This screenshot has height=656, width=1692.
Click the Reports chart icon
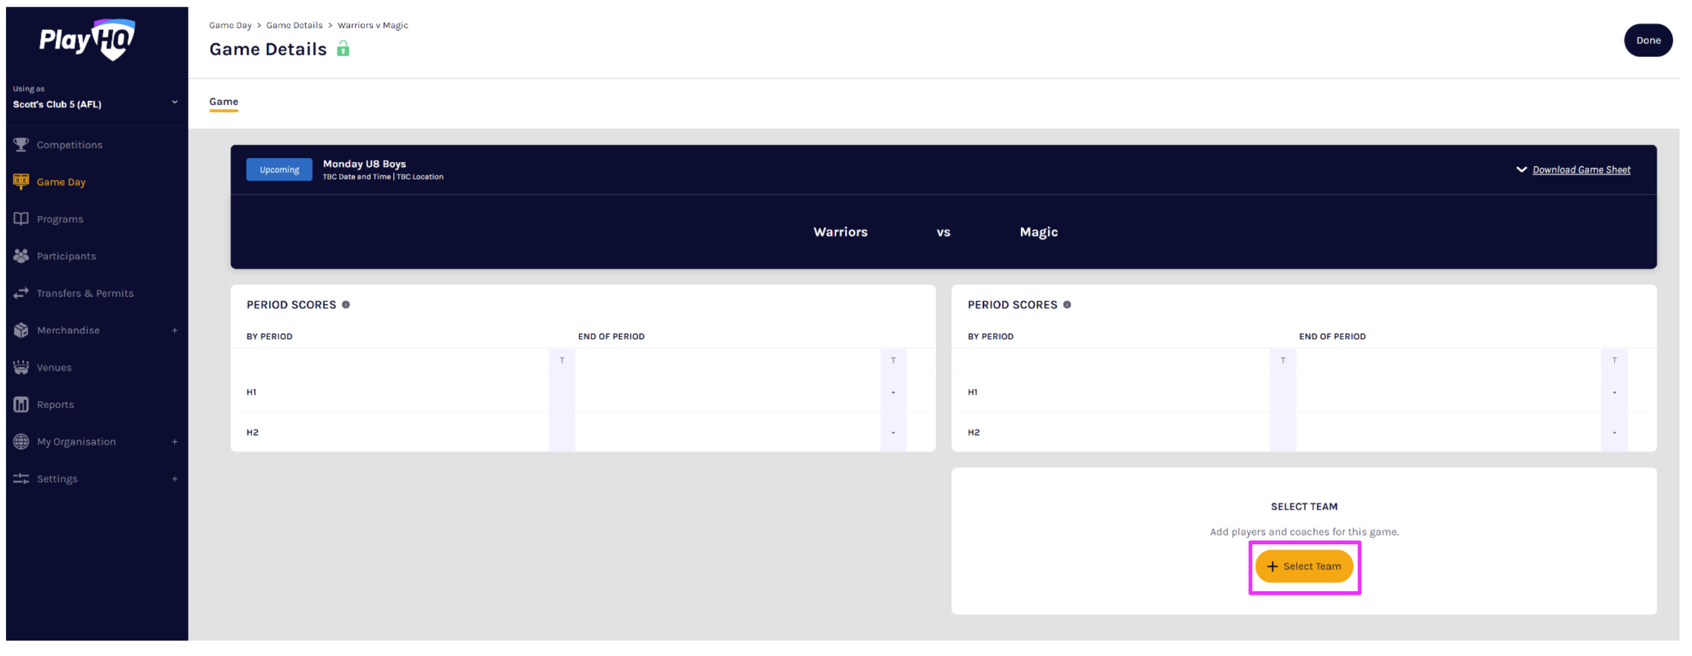21,405
